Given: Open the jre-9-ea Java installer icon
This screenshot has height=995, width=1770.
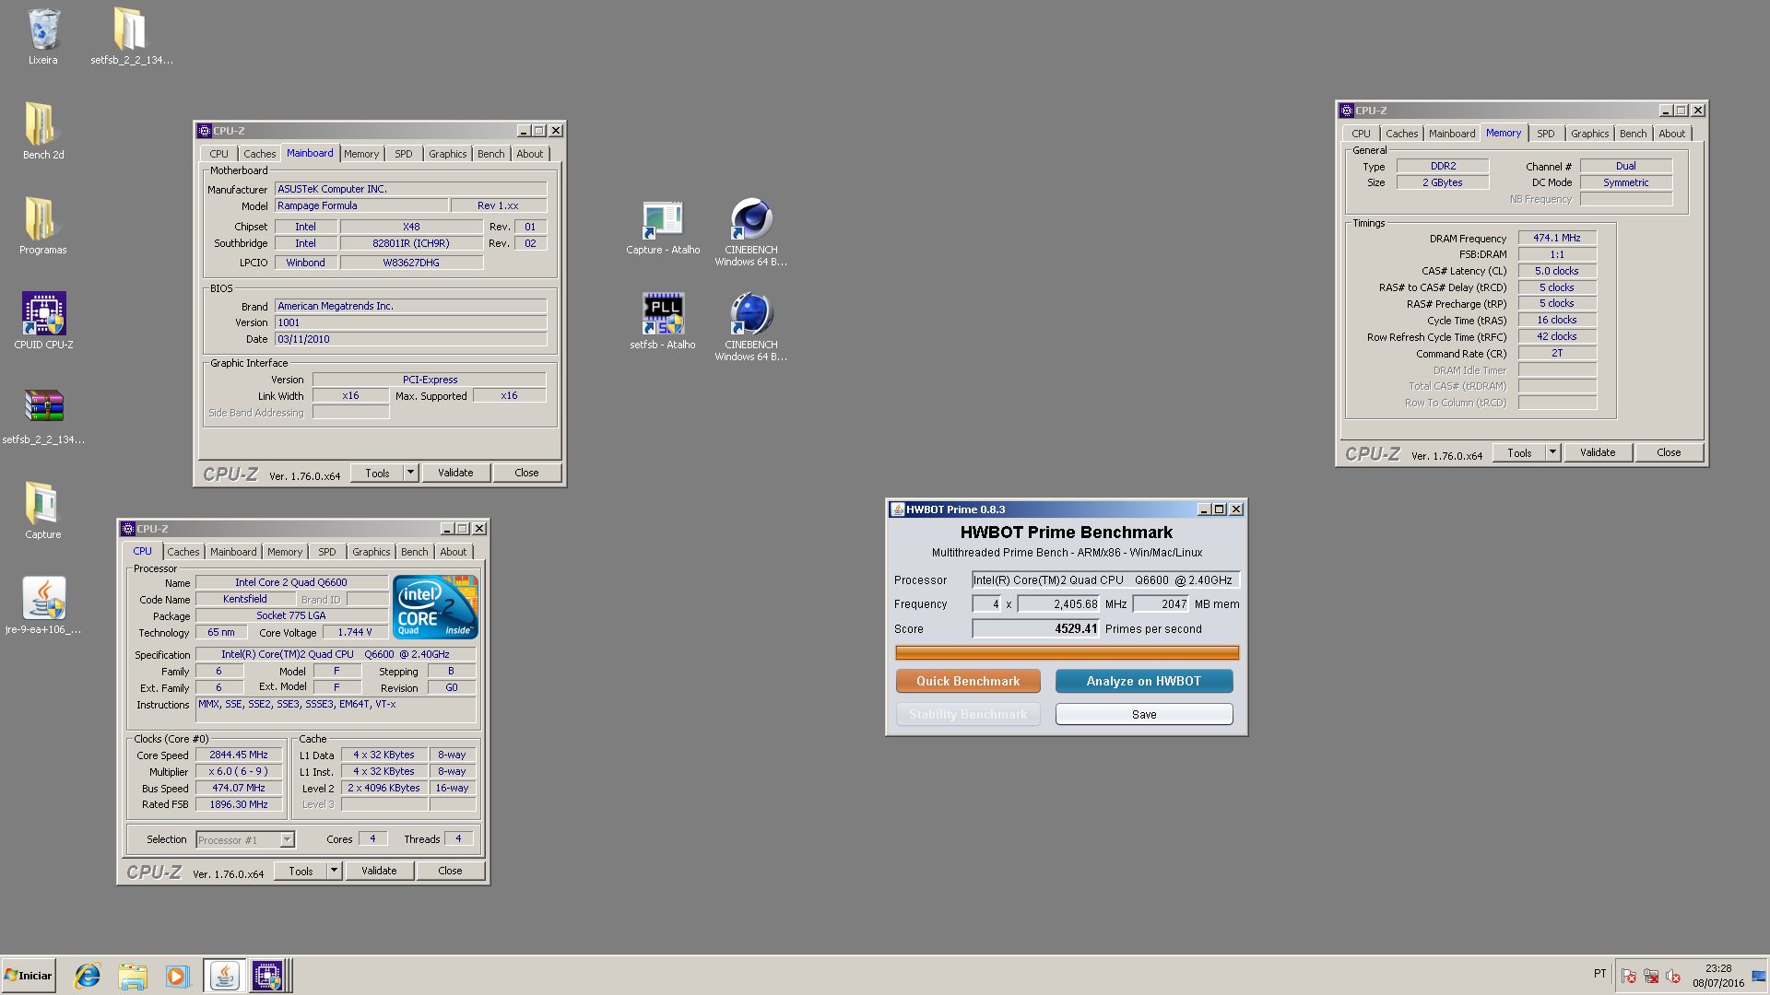Looking at the screenshot, I should [x=43, y=606].
